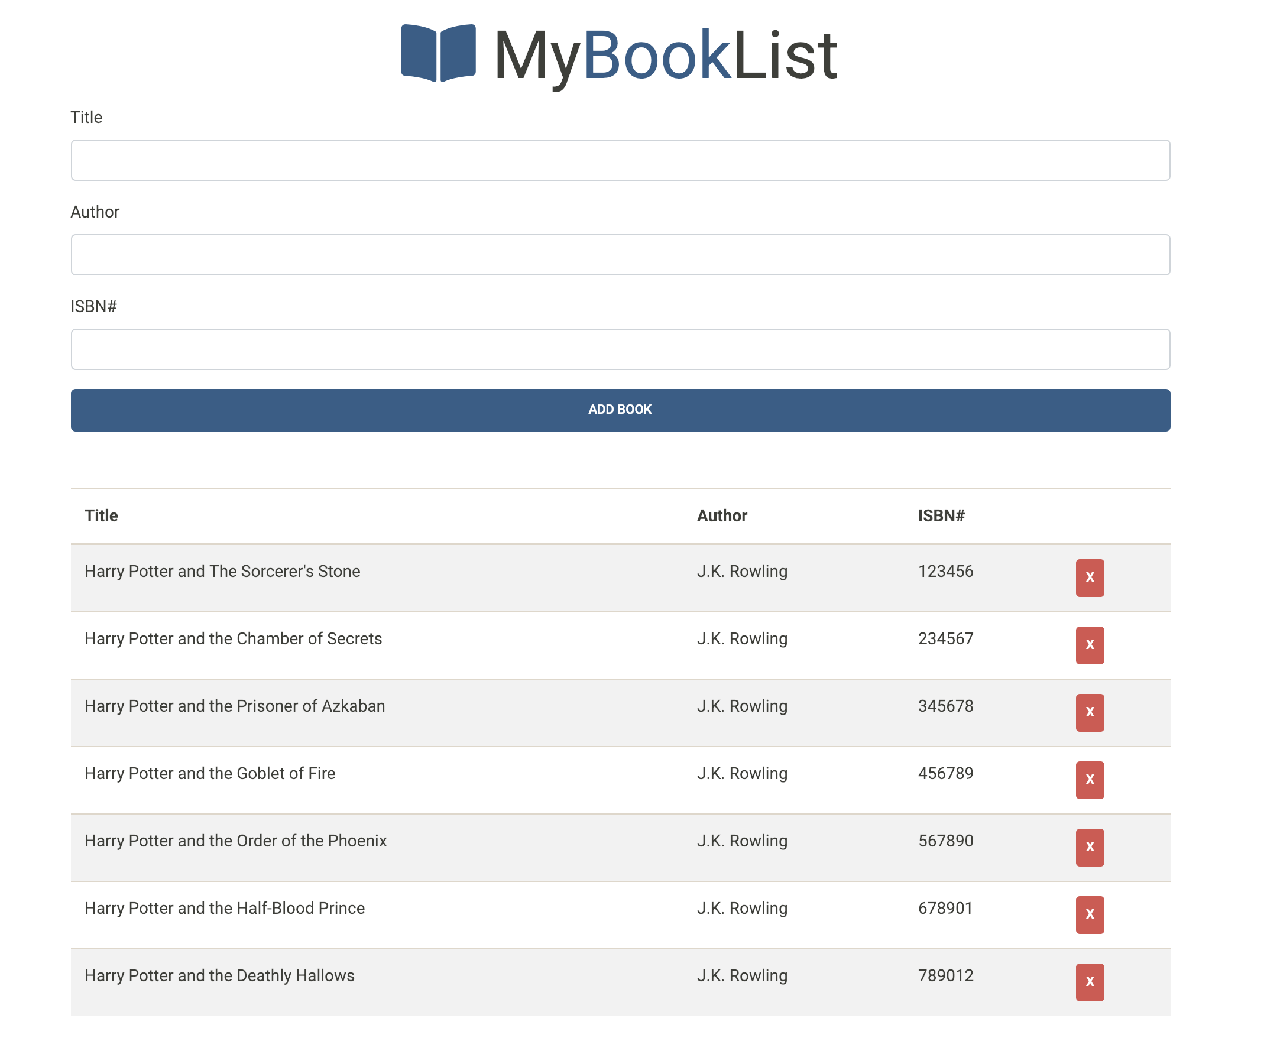Select the Sorcerer's Stone title cell
Image resolution: width=1264 pixels, height=1051 pixels.
point(222,571)
